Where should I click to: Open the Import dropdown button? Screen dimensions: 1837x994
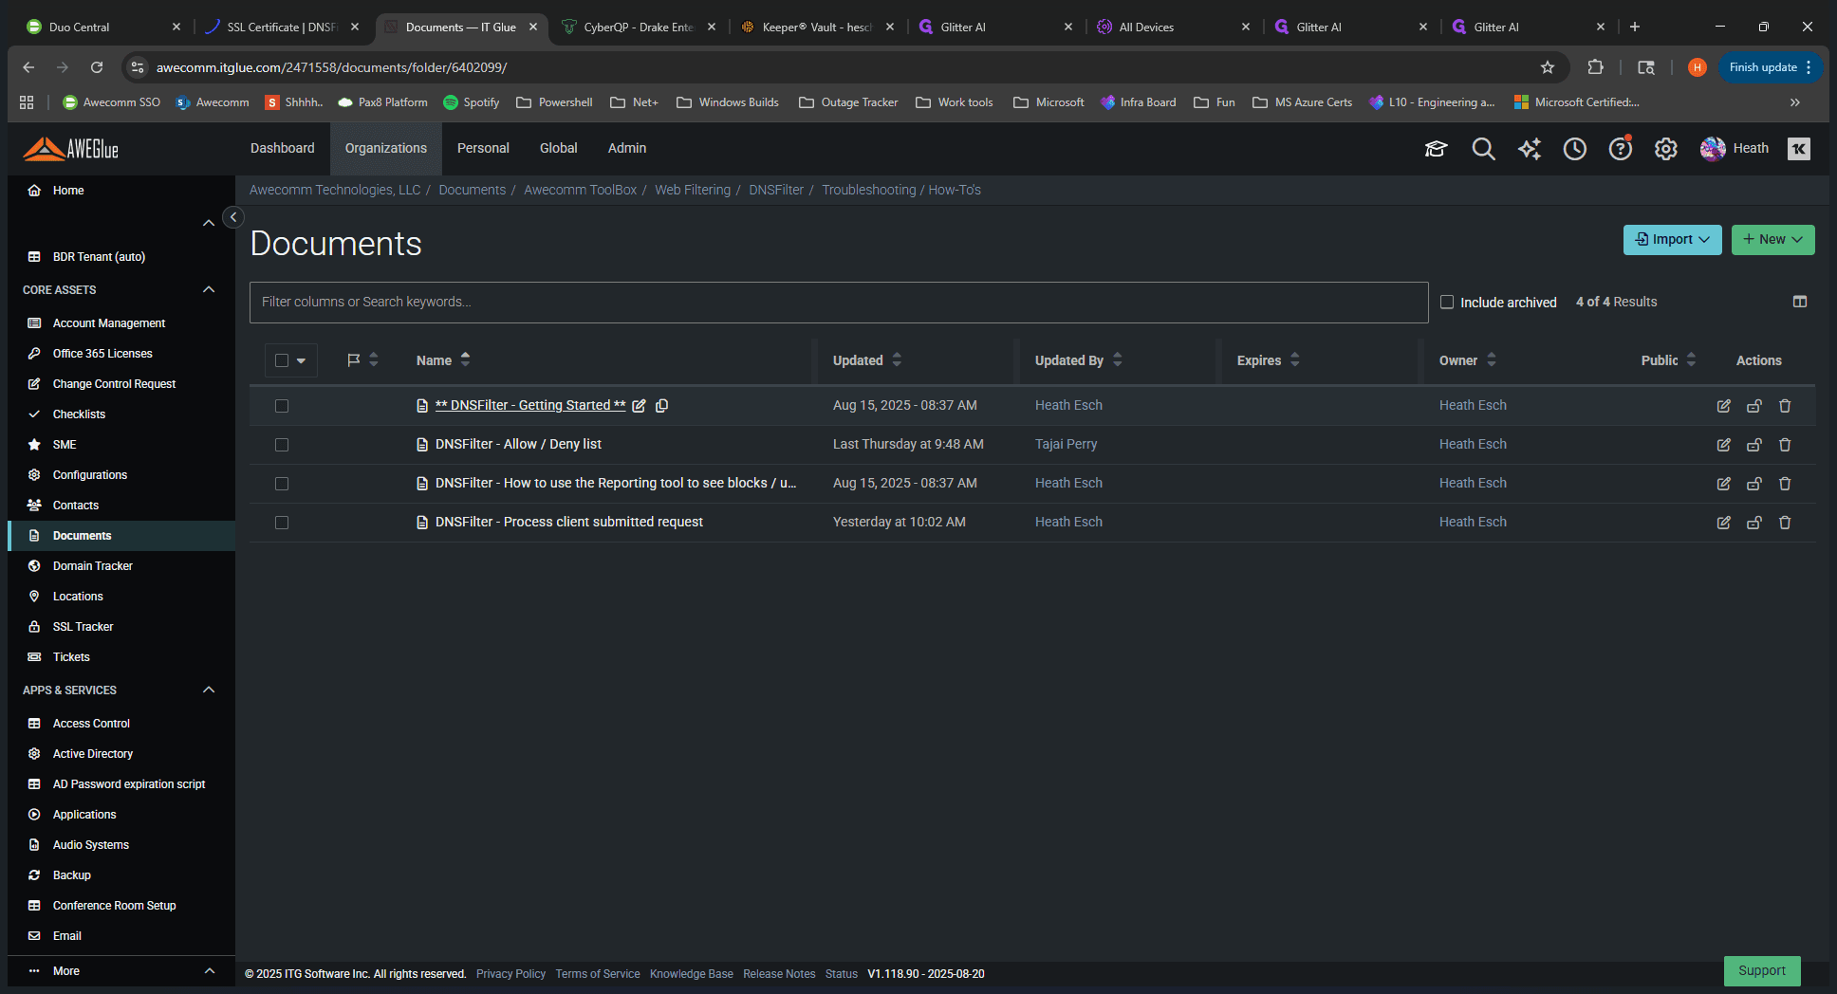(1673, 240)
